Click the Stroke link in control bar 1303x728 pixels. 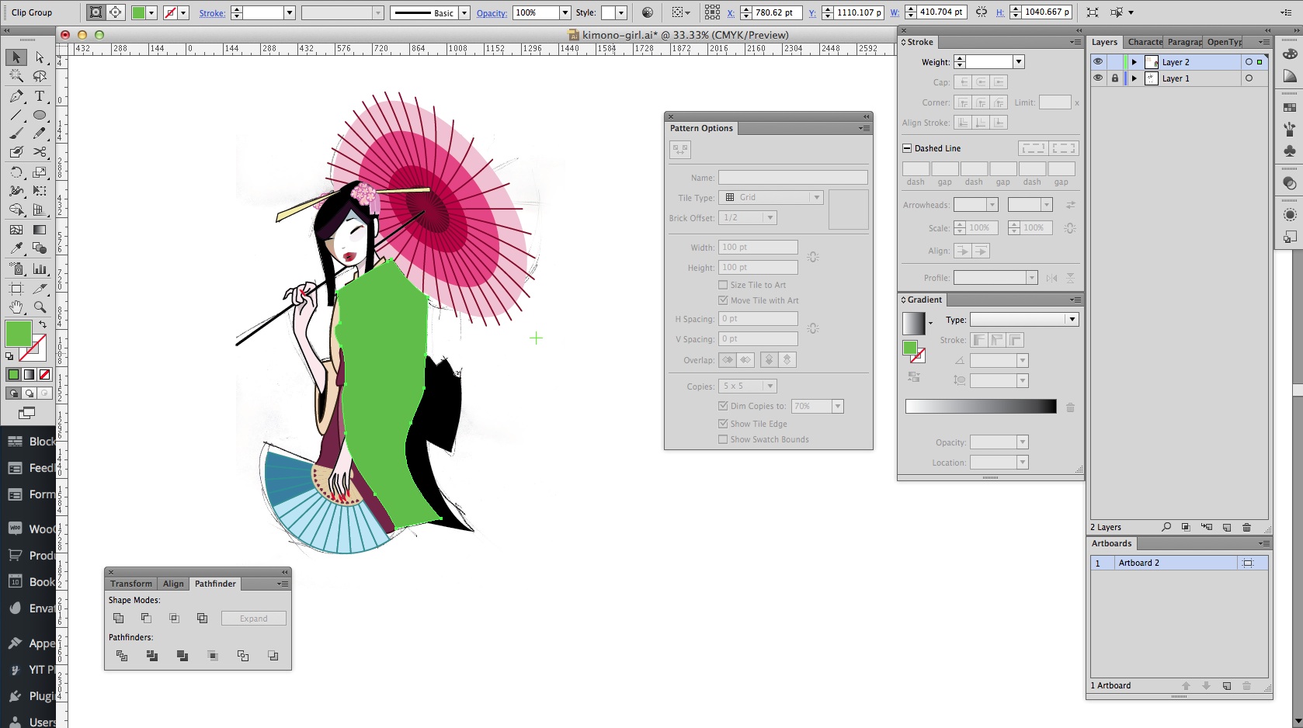tap(212, 13)
